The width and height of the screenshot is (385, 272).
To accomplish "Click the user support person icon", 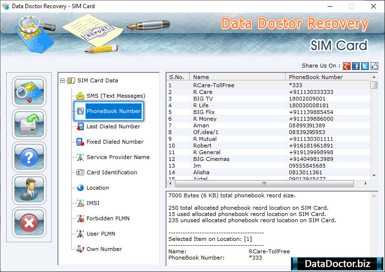I will click(x=29, y=189).
